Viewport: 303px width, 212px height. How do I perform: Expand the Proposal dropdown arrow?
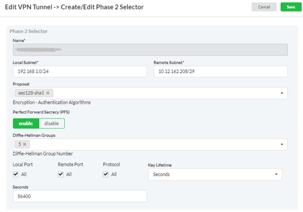point(281,93)
